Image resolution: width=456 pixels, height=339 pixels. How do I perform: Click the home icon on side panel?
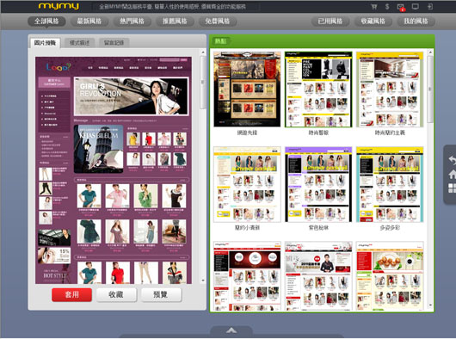(x=453, y=174)
